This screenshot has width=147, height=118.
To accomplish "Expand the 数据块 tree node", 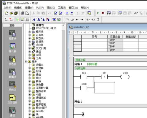I will pos(29,42).
